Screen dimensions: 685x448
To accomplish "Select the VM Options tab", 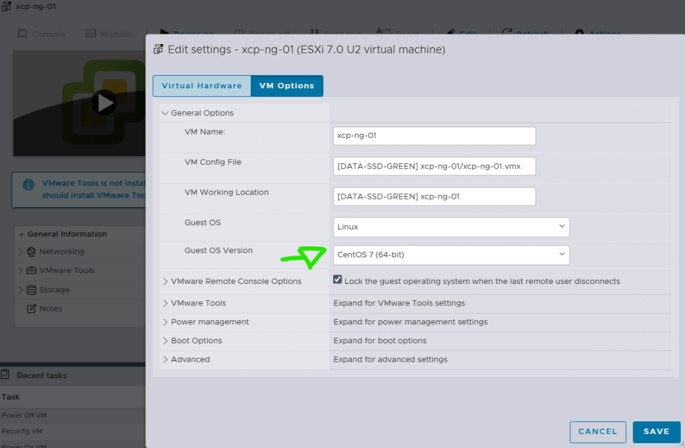I will (286, 86).
